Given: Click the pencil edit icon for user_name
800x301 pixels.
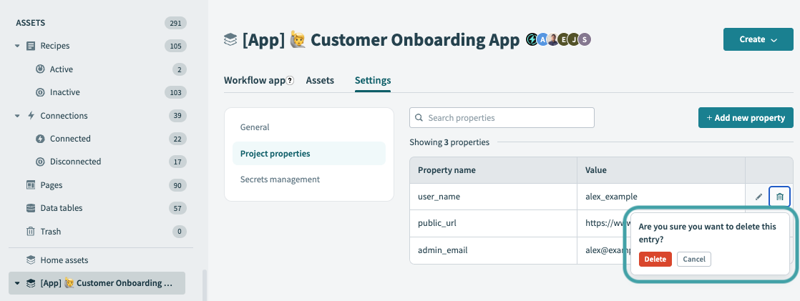Looking at the screenshot, I should coord(758,197).
